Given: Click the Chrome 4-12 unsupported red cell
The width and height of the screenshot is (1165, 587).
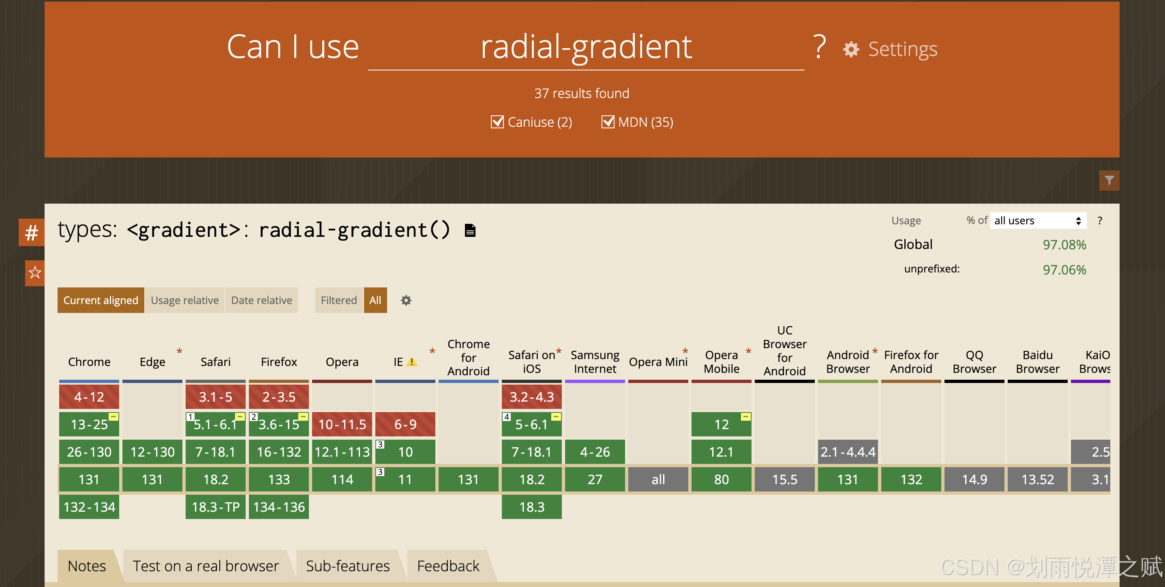Looking at the screenshot, I should point(89,396).
